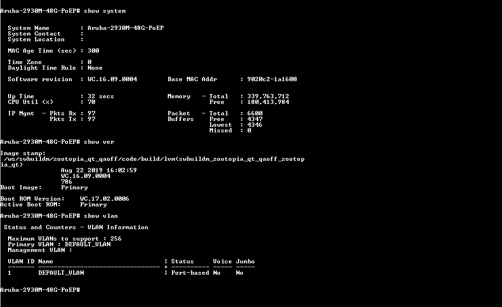Click Up Time value 32 secs
Image resolution: width=502 pixels, height=307 pixels.
click(x=101, y=96)
